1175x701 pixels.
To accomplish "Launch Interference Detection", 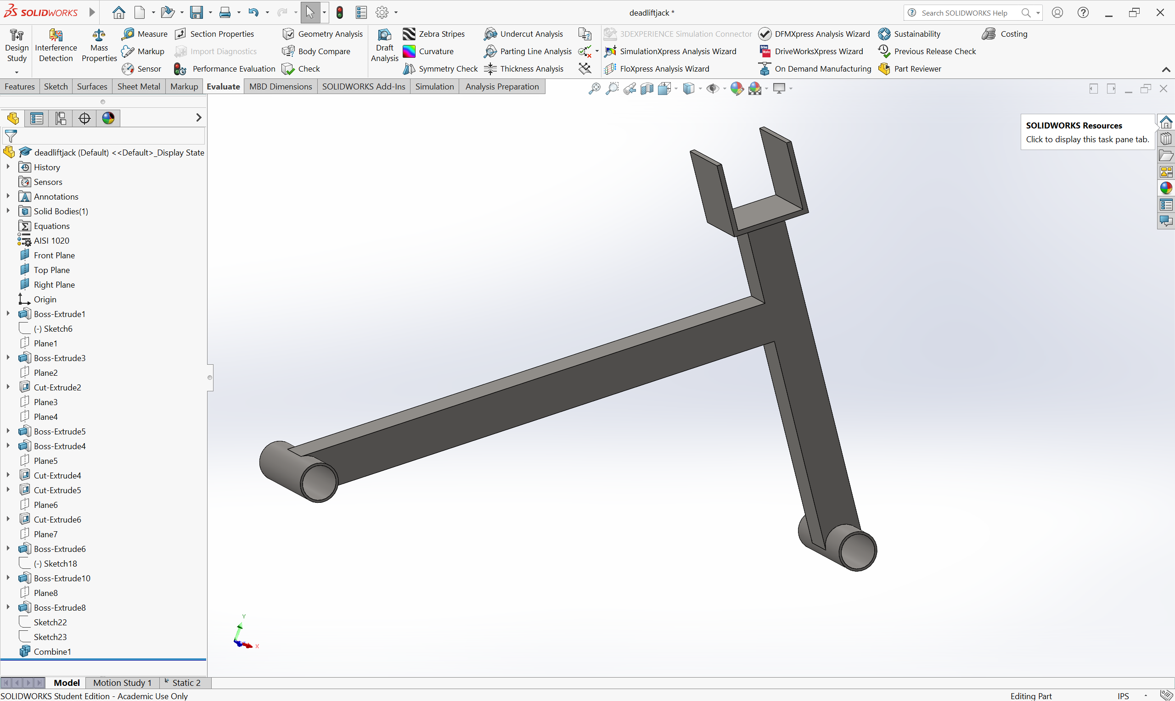I will pyautogui.click(x=56, y=45).
